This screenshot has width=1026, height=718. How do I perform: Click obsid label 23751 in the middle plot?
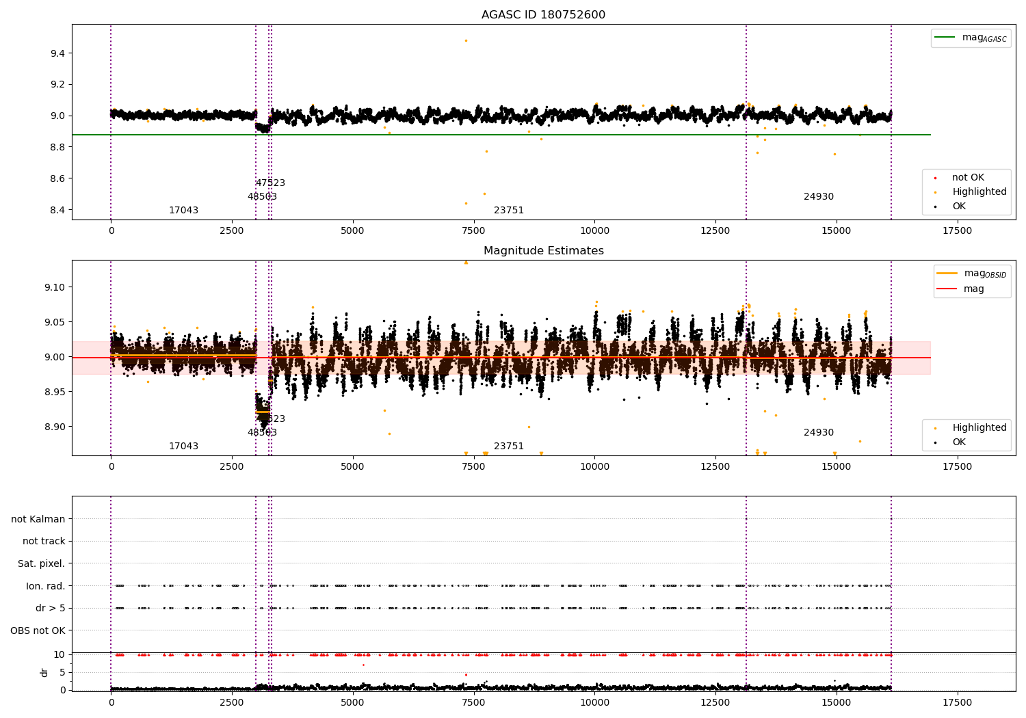point(509,446)
